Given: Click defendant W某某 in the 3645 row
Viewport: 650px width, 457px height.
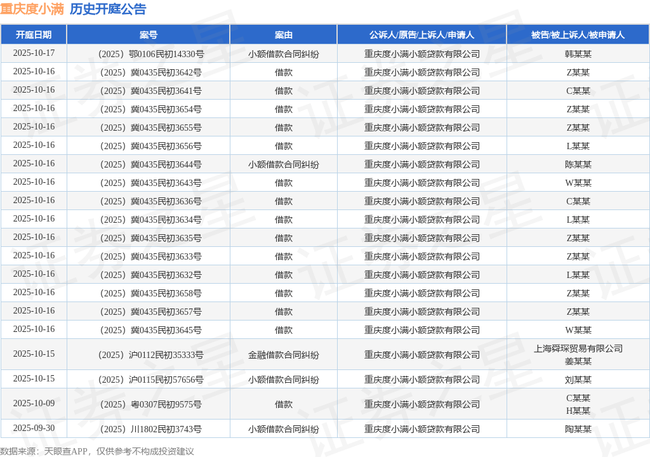Looking at the screenshot, I should pyautogui.click(x=578, y=330).
